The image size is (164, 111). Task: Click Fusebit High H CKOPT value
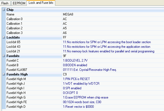(x=113, y=93)
